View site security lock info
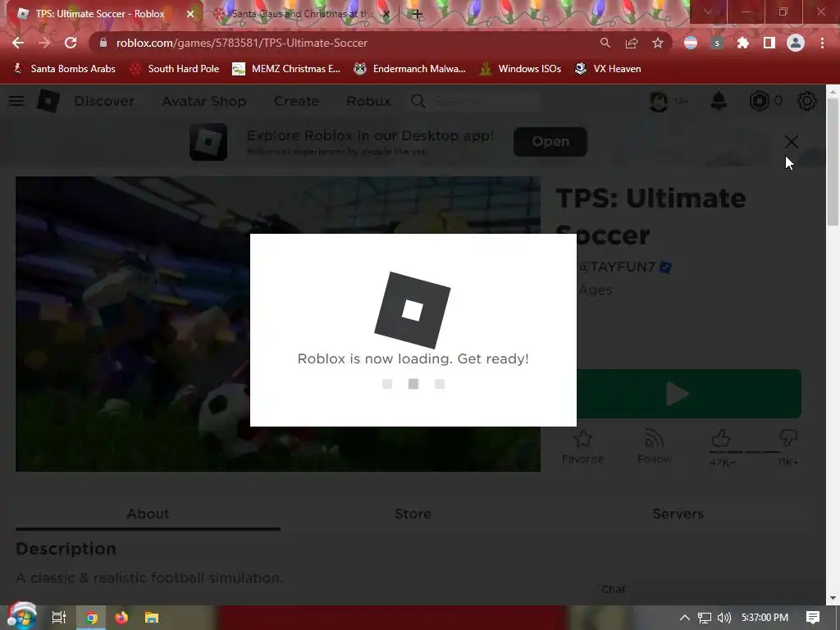Viewport: 840px width, 630px height. click(103, 43)
